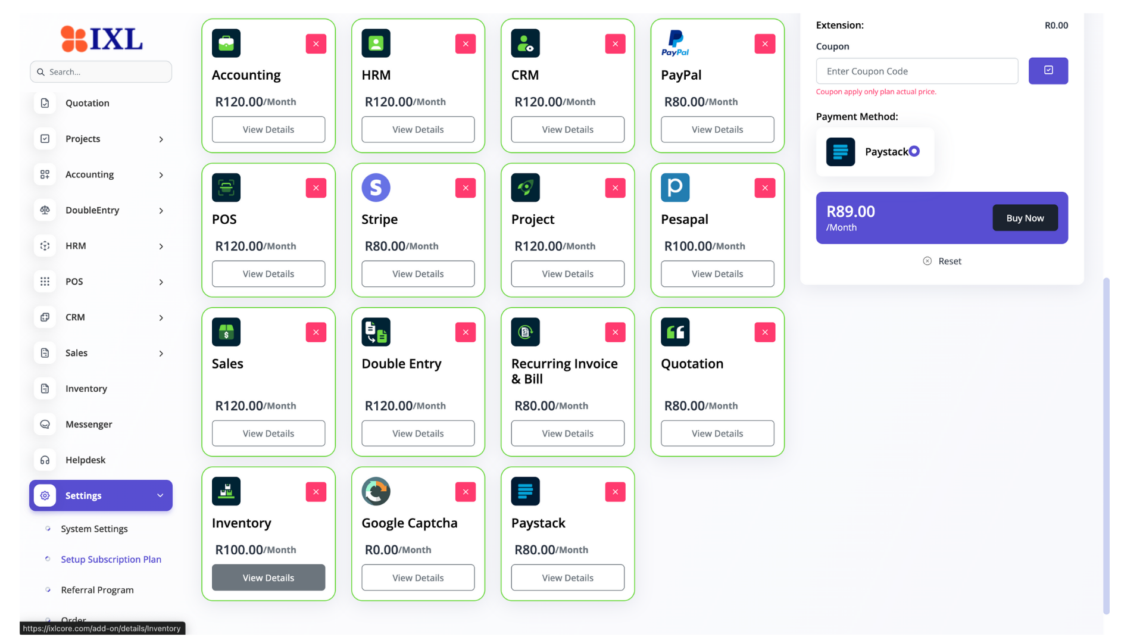
Task: Click the Settings gear icon in sidebar
Action: click(x=45, y=495)
